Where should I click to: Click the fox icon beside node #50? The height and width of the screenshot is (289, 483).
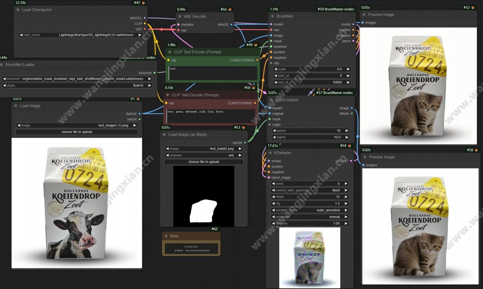[254, 87]
